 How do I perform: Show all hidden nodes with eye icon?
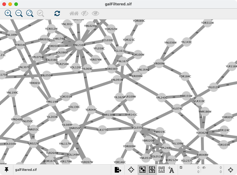(x=95, y=13)
